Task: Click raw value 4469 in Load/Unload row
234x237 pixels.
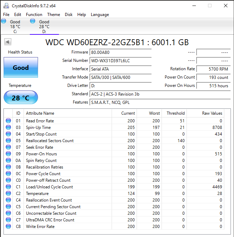Action: tap(217, 187)
